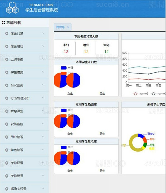Click the pin icon beside 学生晨跑
This screenshot has width=166, height=193.
(x=7, y=72)
